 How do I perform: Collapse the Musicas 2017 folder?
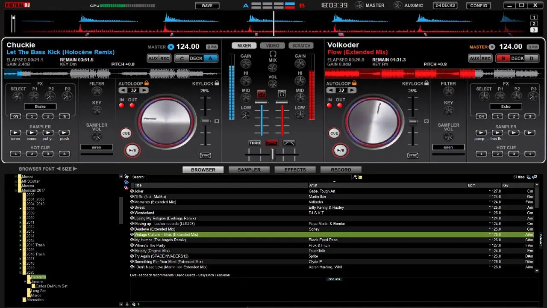point(16,190)
